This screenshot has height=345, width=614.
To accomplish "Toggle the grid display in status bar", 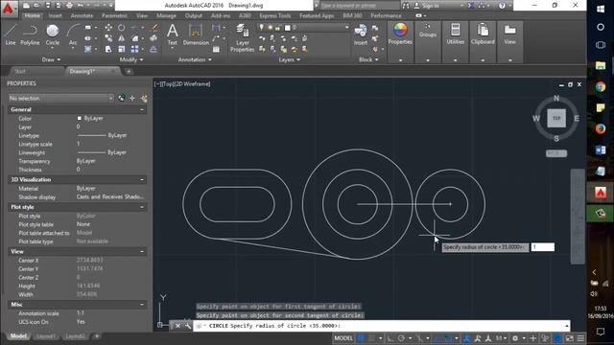I will tap(361, 338).
